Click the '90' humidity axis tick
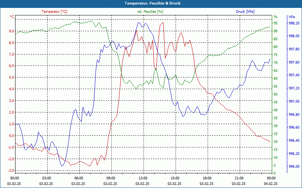Viewport: 302px width, 188px height. tap(276, 31)
